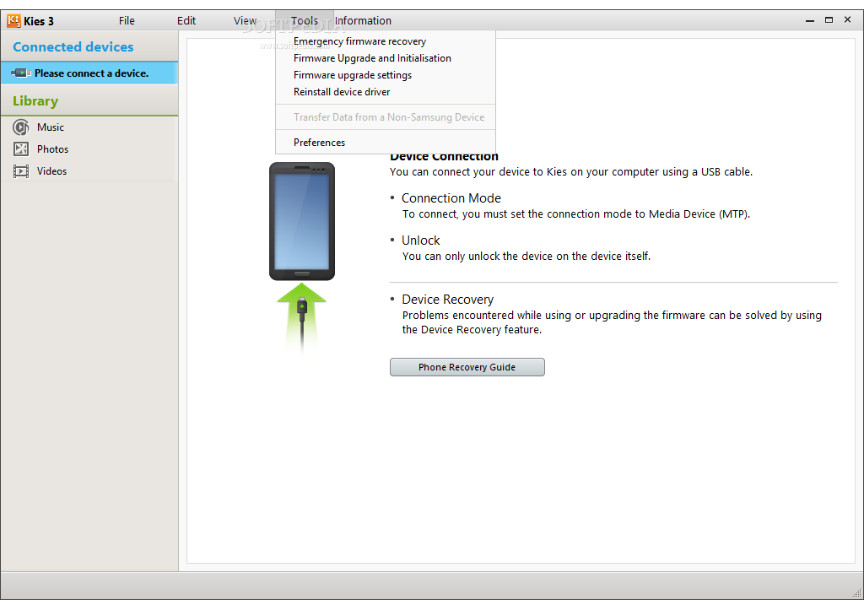Click the Connected devices section header
Viewport: 864px width, 600px height.
[71, 47]
